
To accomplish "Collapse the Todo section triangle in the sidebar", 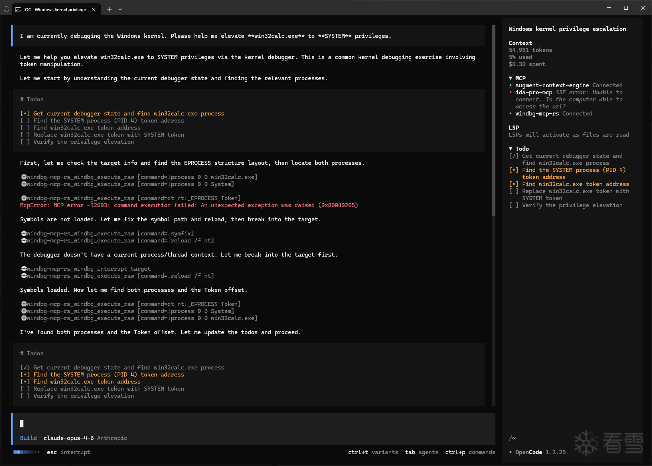I will tap(511, 149).
